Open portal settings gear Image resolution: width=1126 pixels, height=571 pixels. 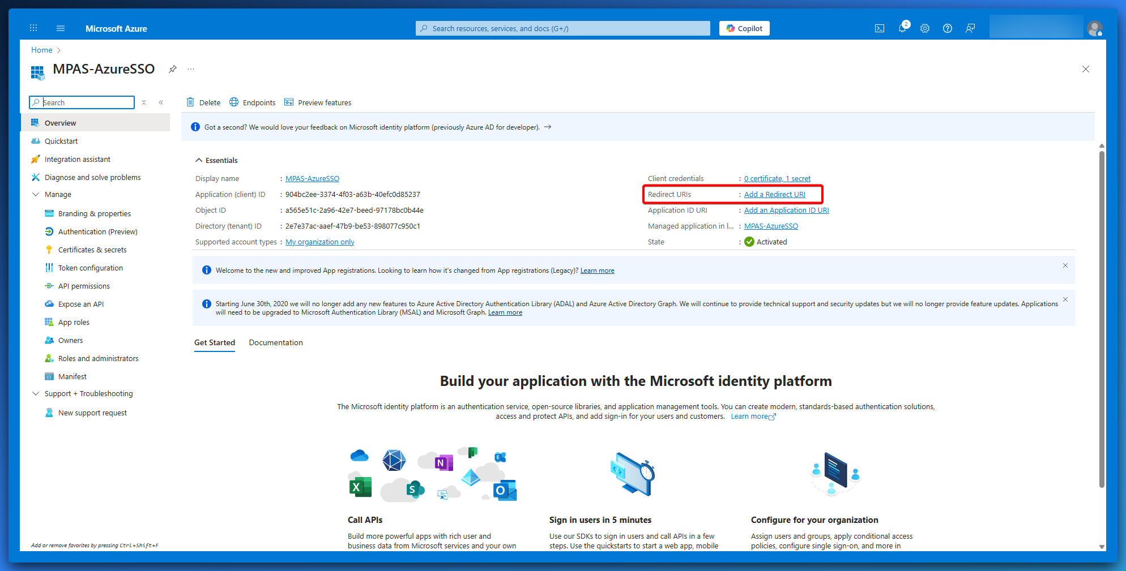pos(925,28)
